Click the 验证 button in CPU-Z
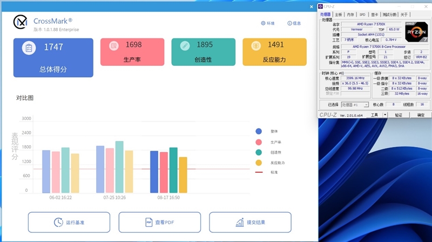 click(x=399, y=115)
